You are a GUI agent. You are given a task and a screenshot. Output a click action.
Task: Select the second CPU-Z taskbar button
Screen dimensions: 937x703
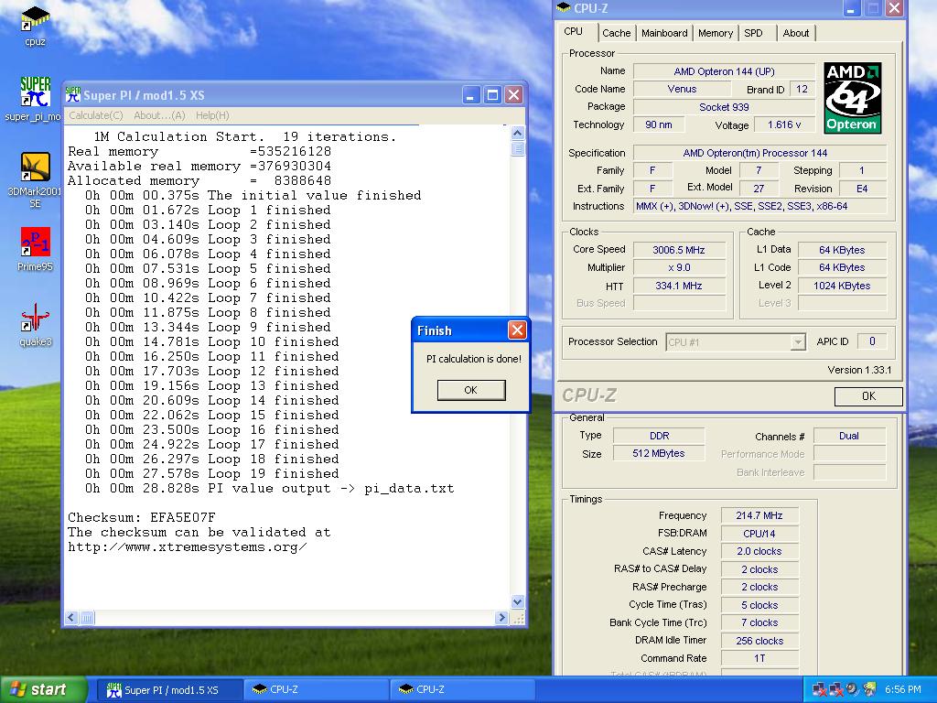pyautogui.click(x=461, y=690)
